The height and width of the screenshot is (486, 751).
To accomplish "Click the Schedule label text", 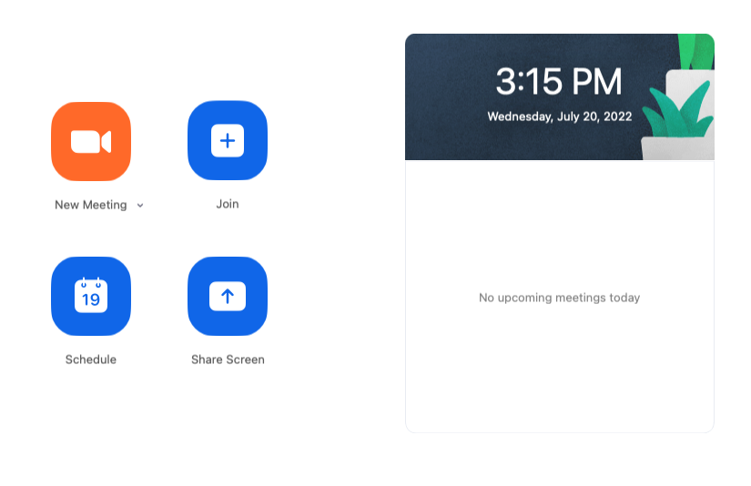I will [91, 359].
